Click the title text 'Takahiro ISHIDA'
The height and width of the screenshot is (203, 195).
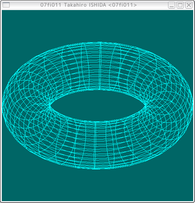pyautogui.click(x=85, y=5)
